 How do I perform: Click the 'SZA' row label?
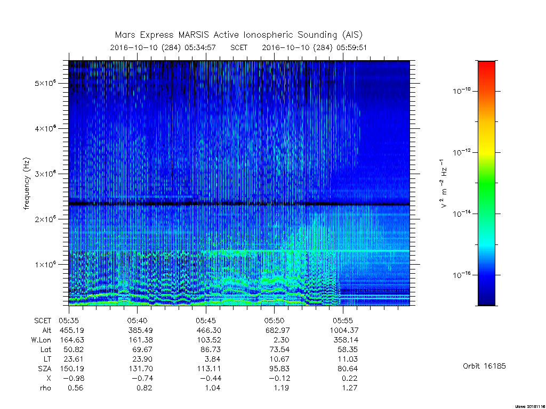point(45,369)
